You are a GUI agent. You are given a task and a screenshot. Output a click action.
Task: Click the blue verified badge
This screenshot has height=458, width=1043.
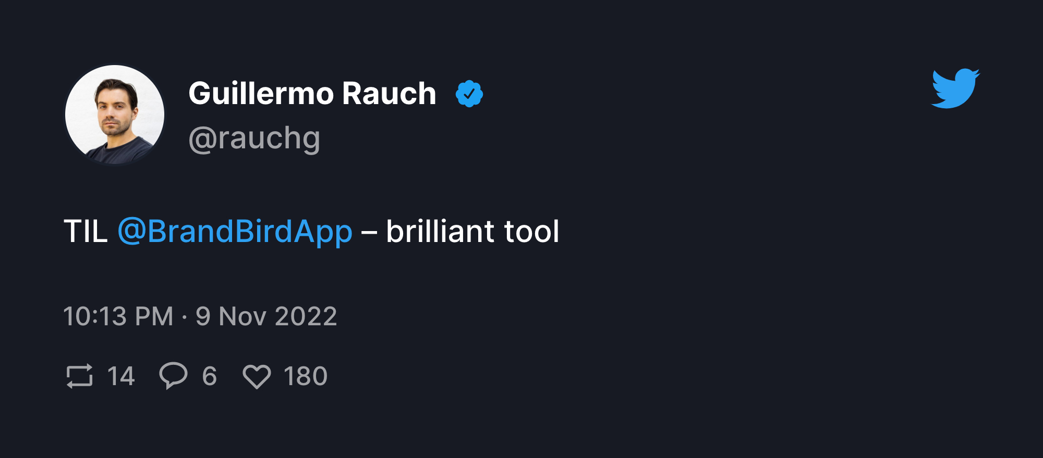[x=469, y=94]
